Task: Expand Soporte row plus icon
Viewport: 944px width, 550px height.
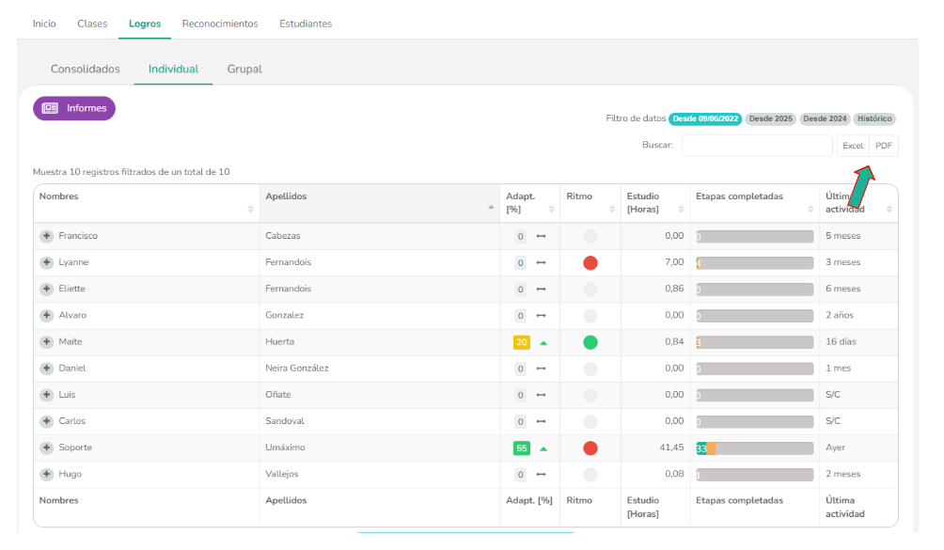Action: [x=46, y=448]
